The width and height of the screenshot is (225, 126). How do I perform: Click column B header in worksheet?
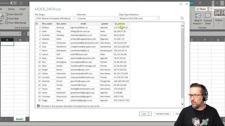(20, 40)
